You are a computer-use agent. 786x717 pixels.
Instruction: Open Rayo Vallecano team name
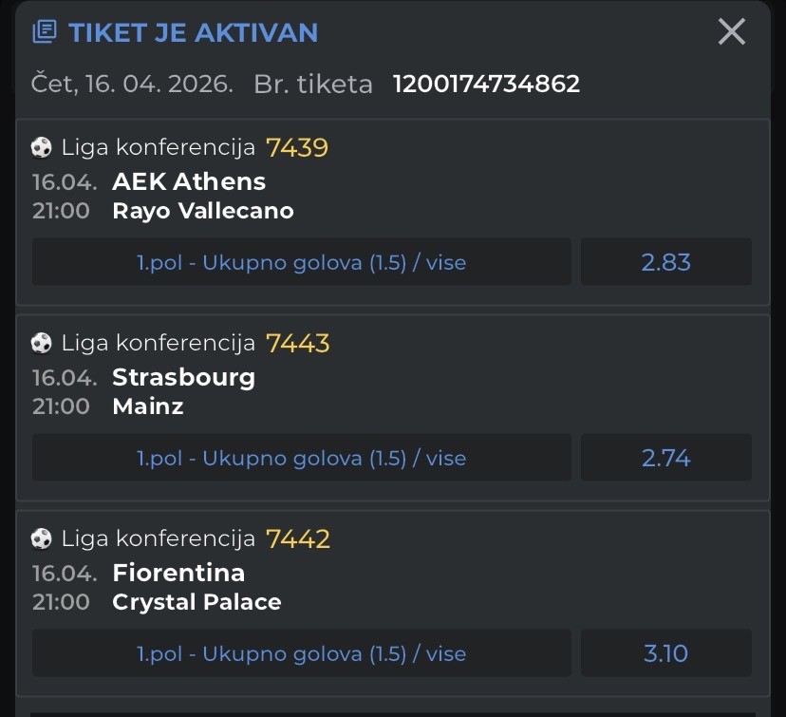(x=203, y=211)
